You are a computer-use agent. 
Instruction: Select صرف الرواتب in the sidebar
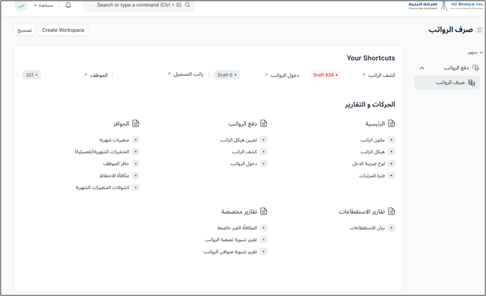[x=450, y=82]
